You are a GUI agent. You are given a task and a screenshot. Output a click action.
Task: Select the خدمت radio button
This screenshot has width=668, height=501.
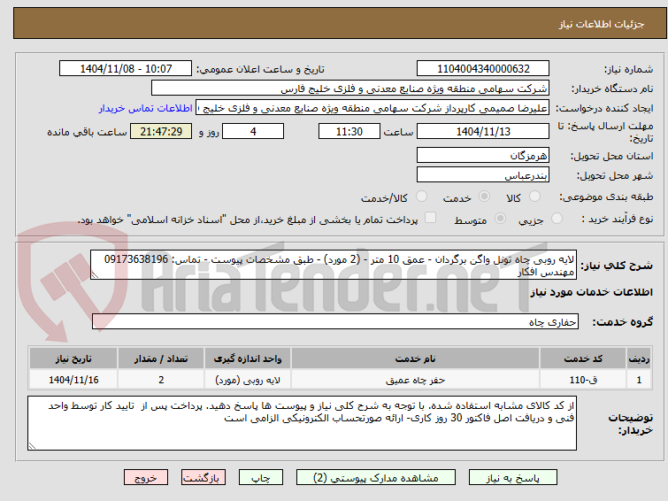click(x=484, y=197)
